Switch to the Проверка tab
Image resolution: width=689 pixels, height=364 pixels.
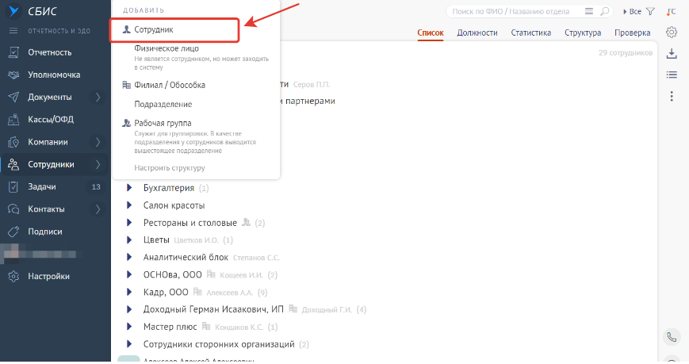pyautogui.click(x=633, y=33)
